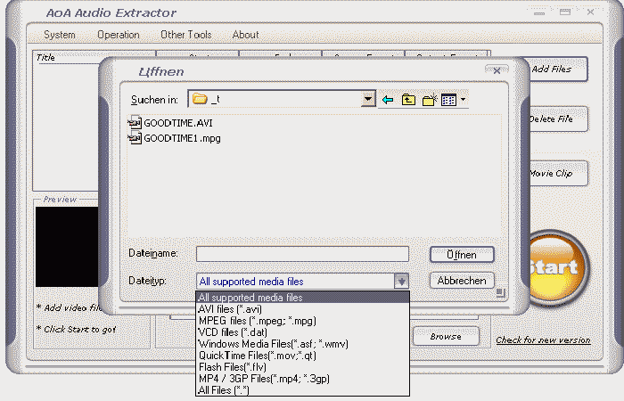Click 'Check for new version' link
This screenshot has width=624, height=401.
point(543,340)
